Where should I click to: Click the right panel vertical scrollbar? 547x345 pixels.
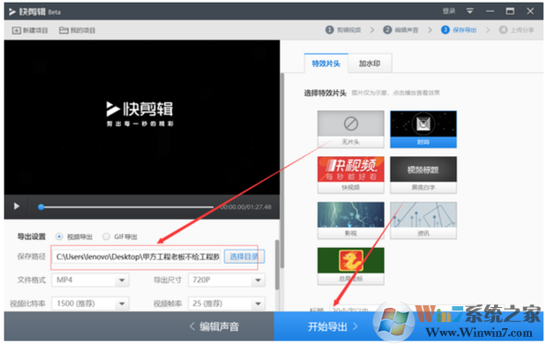coord(282,171)
